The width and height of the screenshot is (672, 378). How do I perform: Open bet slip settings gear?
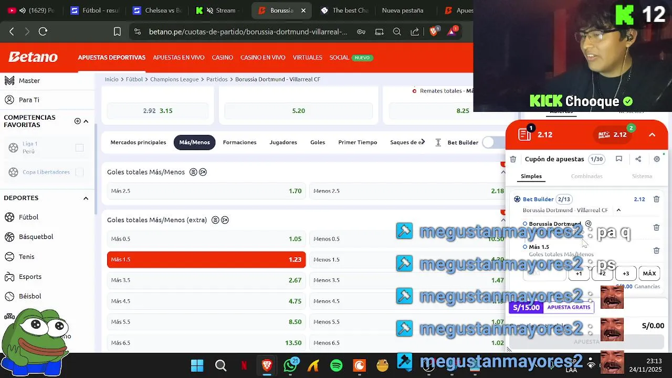tap(657, 159)
